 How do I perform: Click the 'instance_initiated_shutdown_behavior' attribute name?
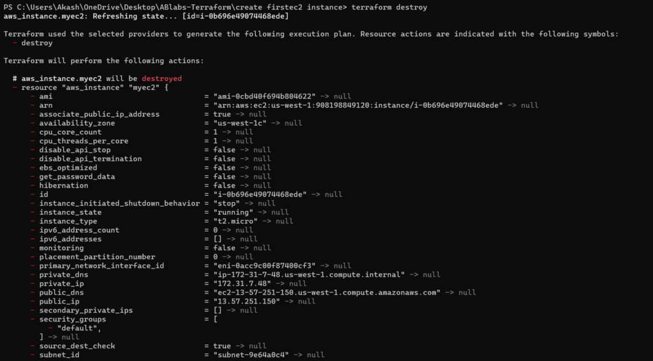click(119, 203)
